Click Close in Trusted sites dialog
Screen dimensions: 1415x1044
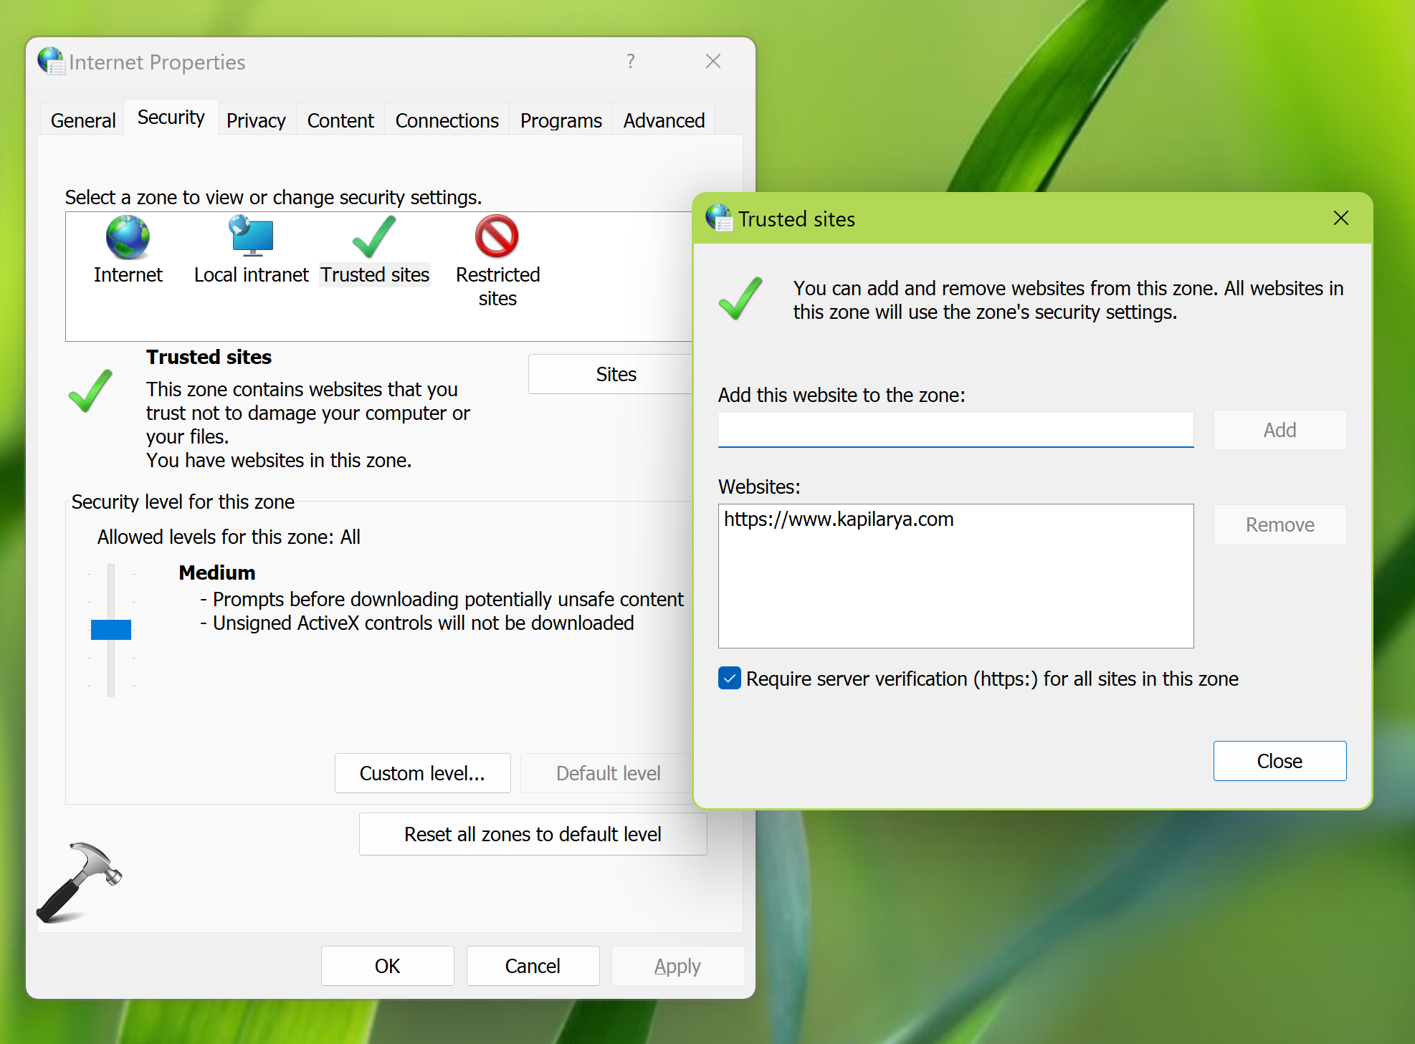(1279, 761)
